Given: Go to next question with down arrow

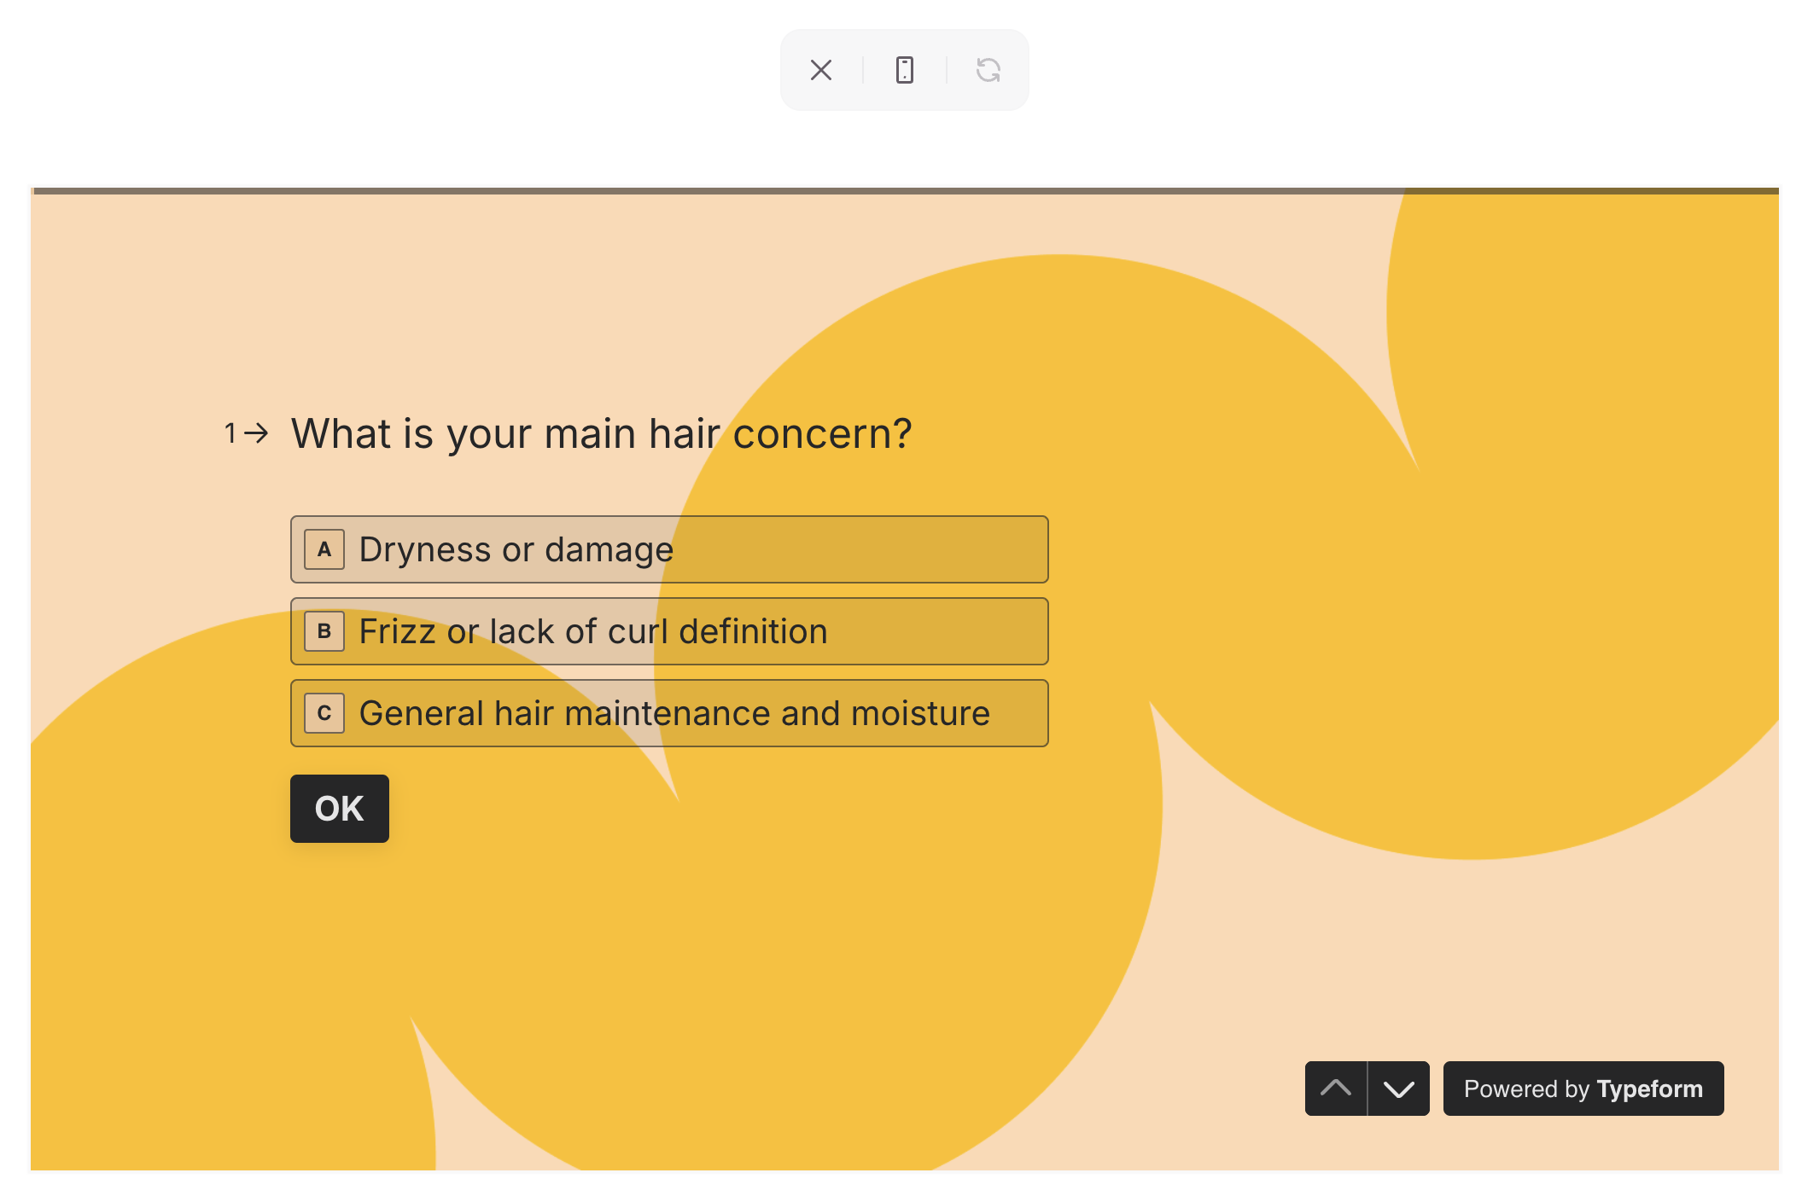Looking at the screenshot, I should coord(1398,1088).
